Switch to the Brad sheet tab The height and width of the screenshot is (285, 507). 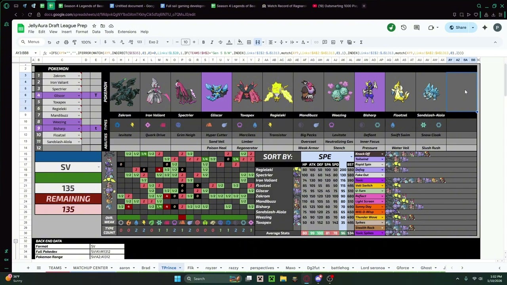pos(146,268)
